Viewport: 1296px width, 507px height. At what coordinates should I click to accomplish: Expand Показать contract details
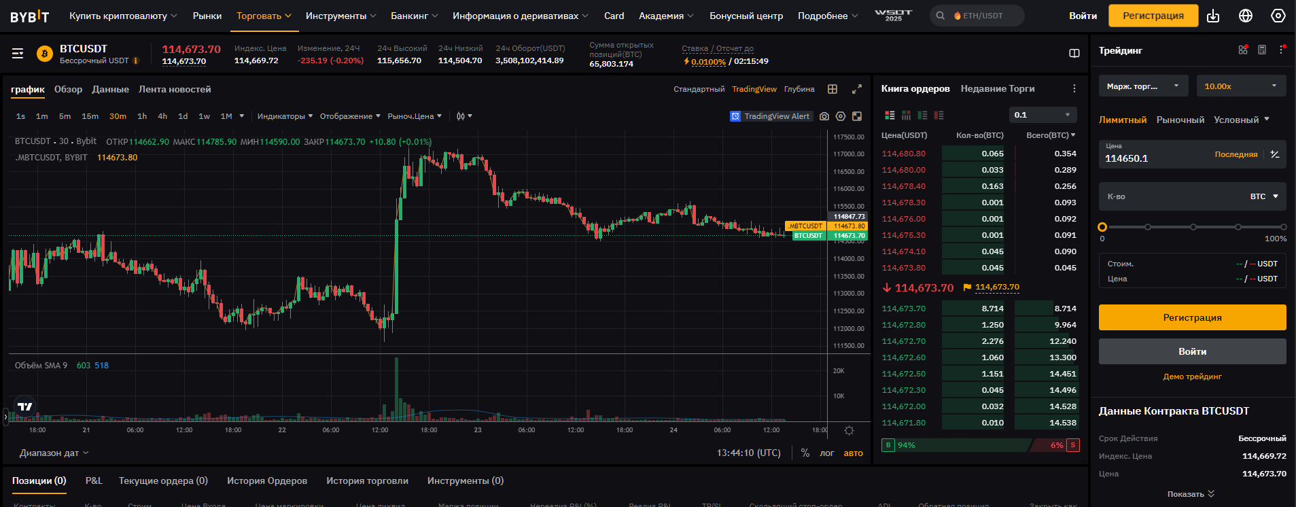coord(1191,494)
